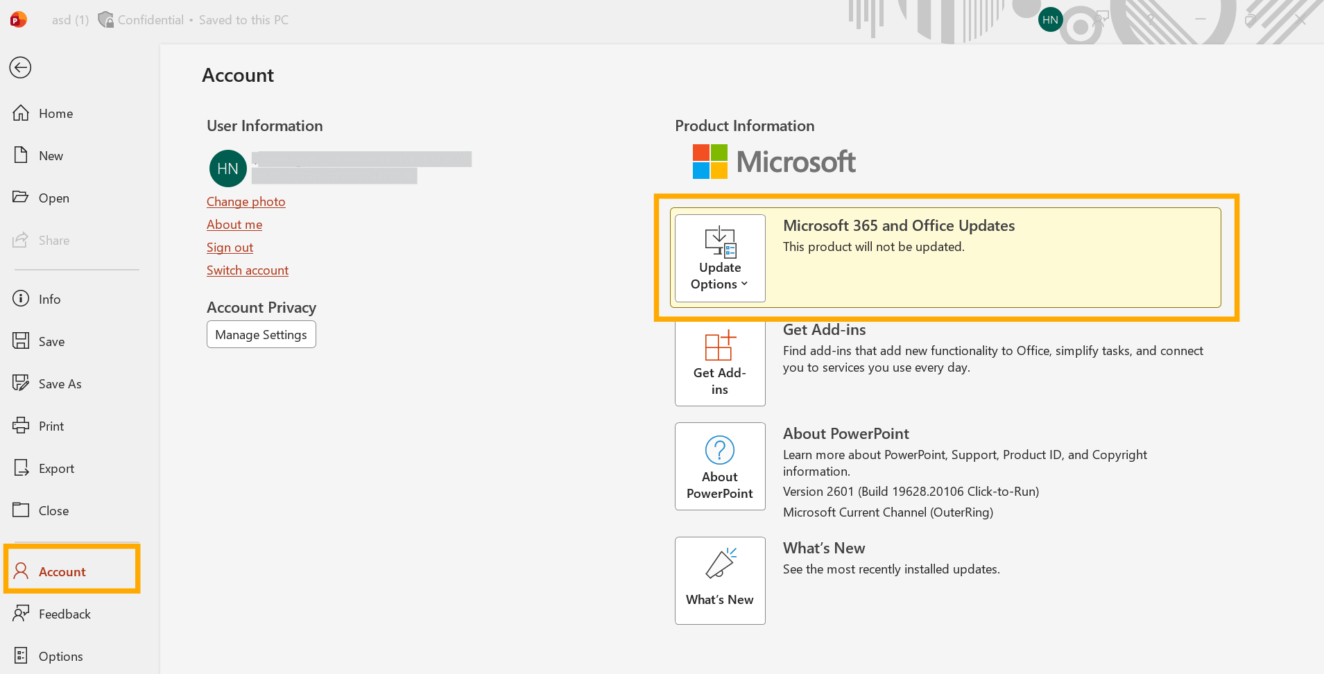
Task: Click the 'Microsoft 365 and Office Updates' heading
Action: click(899, 225)
